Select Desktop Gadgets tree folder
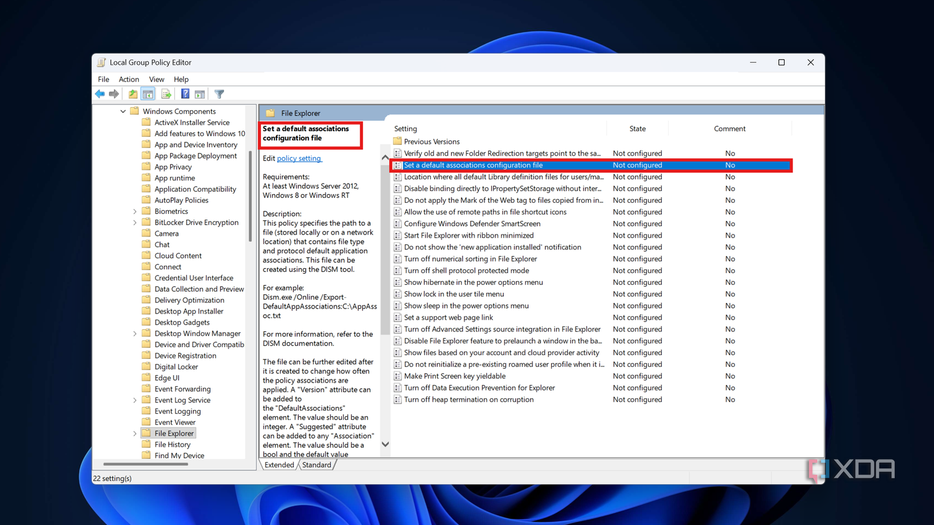This screenshot has height=525, width=934. click(182, 322)
